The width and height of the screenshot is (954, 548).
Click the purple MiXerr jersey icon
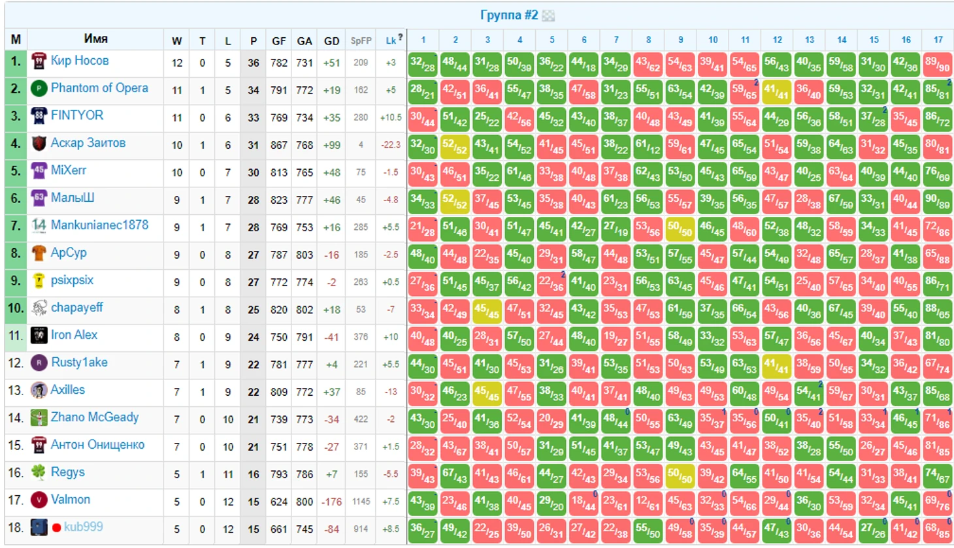(39, 171)
